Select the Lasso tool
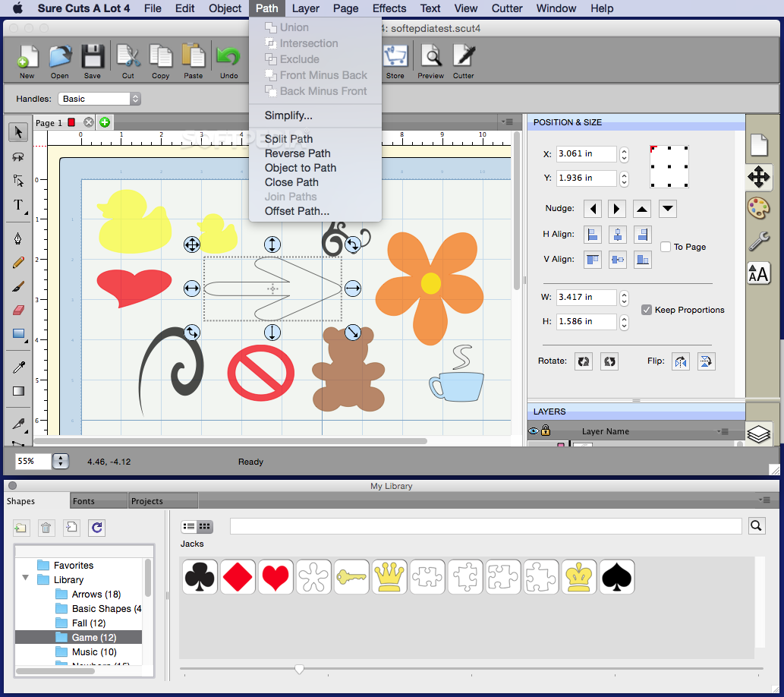This screenshot has height=697, width=784. pos(18,156)
